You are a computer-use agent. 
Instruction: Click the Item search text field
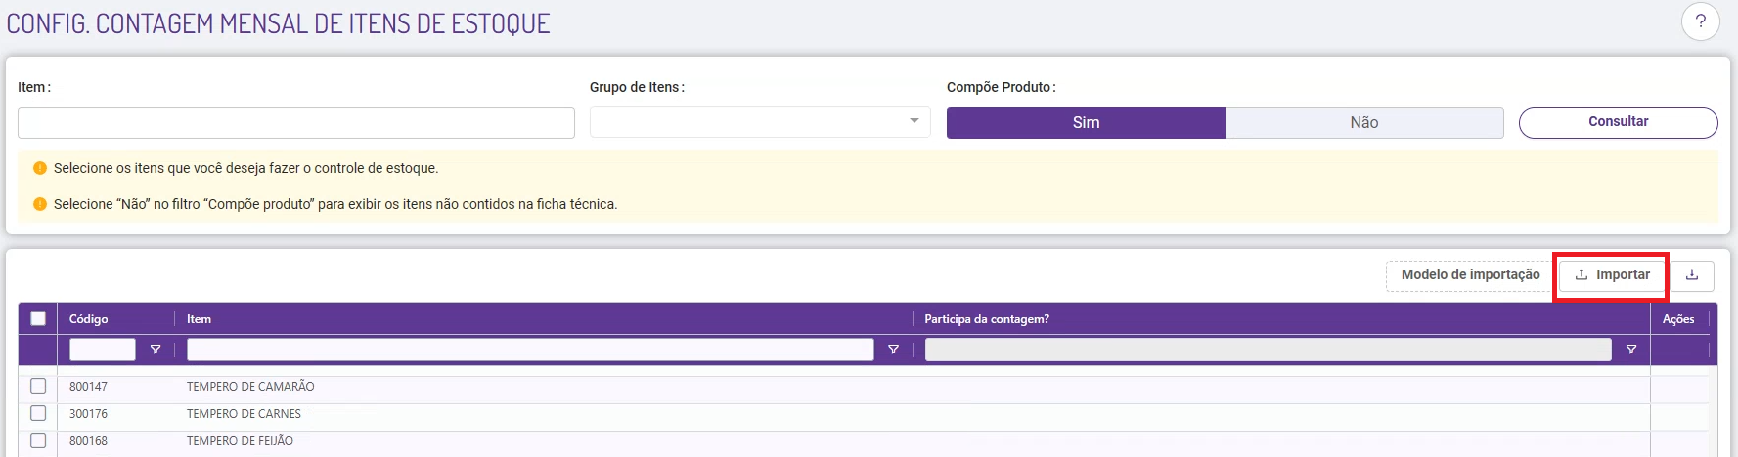pos(295,123)
